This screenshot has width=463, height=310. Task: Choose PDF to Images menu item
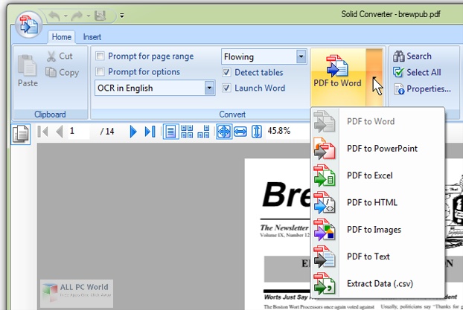pyautogui.click(x=377, y=230)
